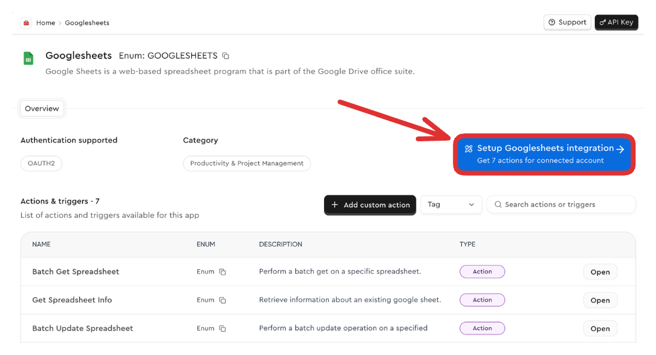The width and height of the screenshot is (656, 355).
Task: Click the API Key button
Action: pos(616,22)
